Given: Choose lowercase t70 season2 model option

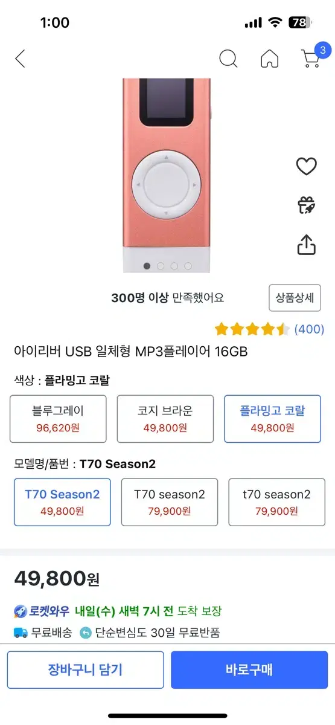Looking at the screenshot, I should point(276,502).
